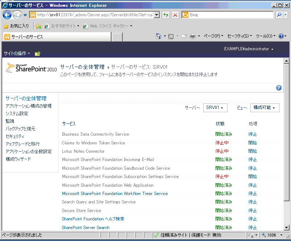Open 構成ウィザード in the sidebar

tap(18, 159)
